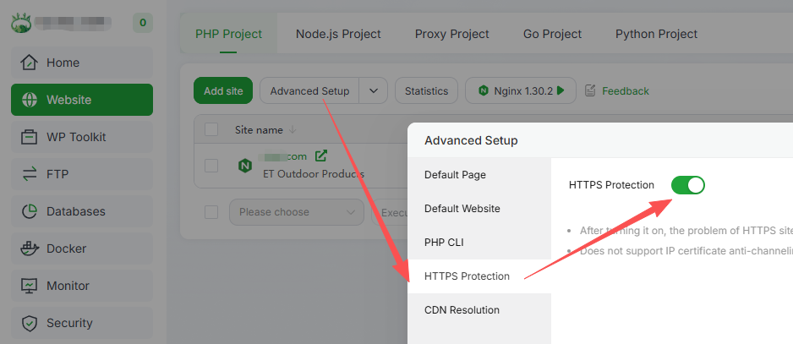Switch to the PHP Project tab

point(228,34)
